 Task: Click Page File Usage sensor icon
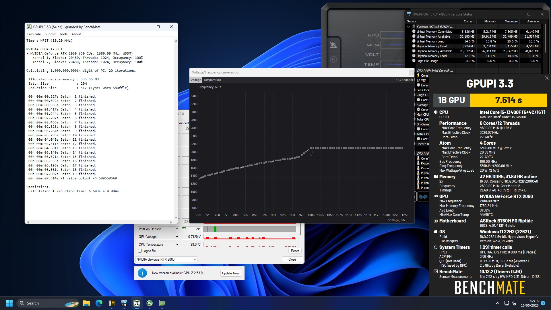tap(414, 61)
